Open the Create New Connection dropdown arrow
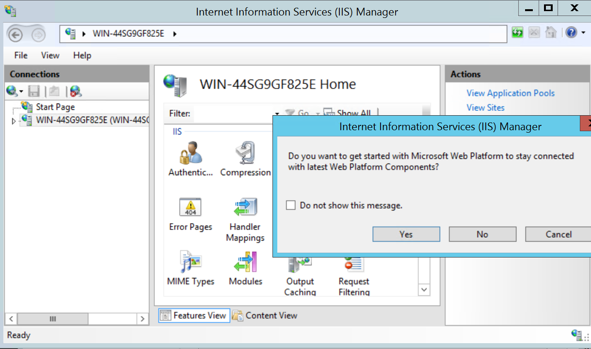Screen dimensions: 591x349 click(21, 91)
